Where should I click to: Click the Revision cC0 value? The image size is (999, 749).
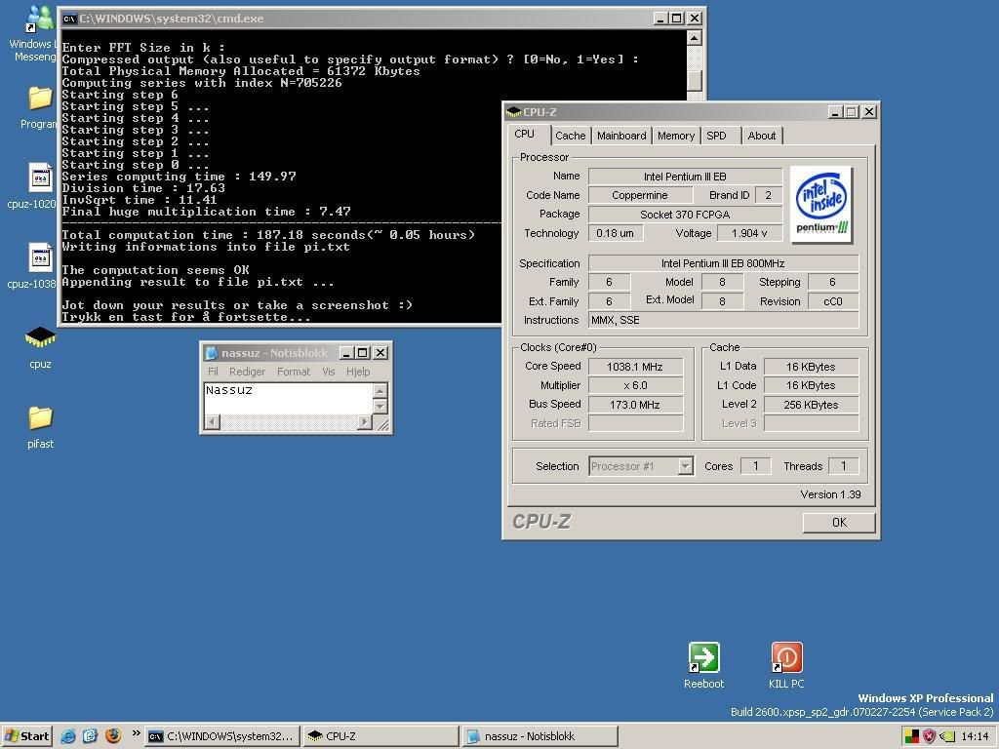pyautogui.click(x=833, y=301)
